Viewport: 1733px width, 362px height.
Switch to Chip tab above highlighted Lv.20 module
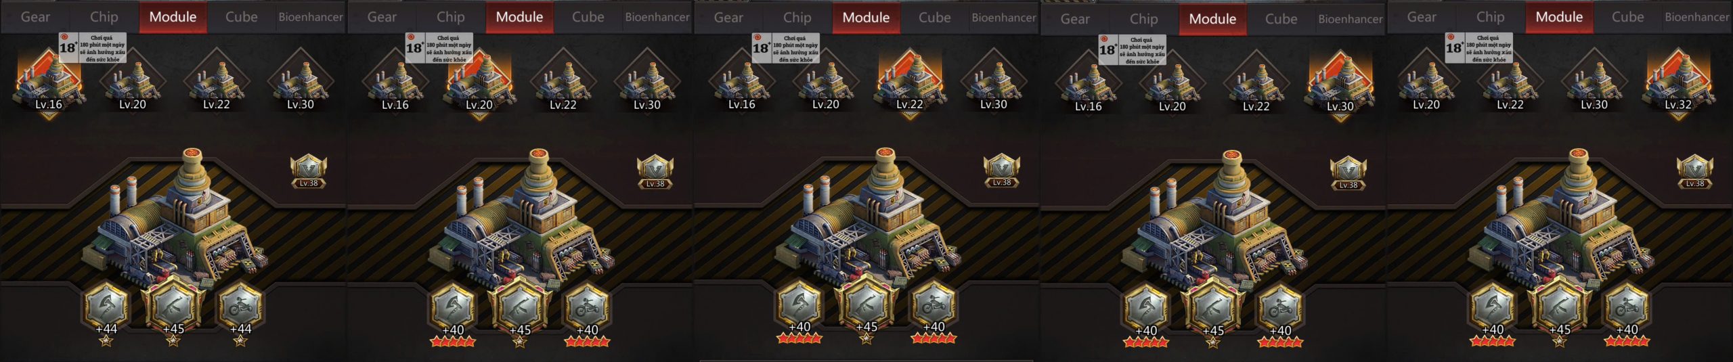point(450,17)
